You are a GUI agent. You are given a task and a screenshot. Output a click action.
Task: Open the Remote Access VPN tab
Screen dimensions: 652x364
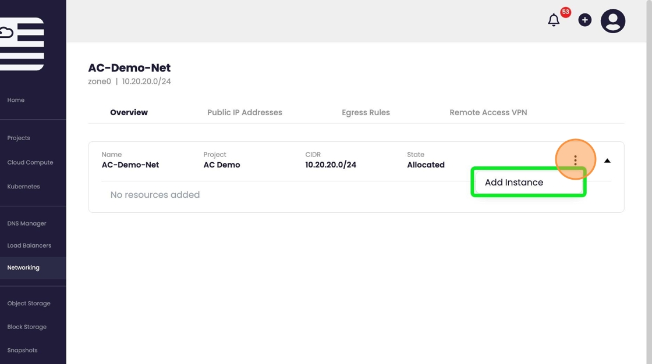(x=488, y=112)
